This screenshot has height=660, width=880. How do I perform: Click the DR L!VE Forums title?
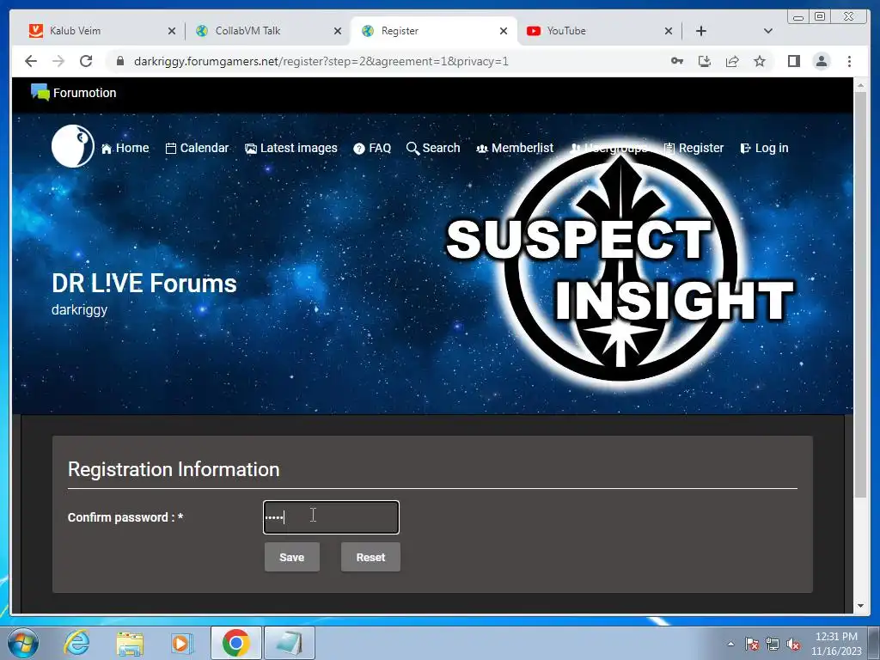144,284
